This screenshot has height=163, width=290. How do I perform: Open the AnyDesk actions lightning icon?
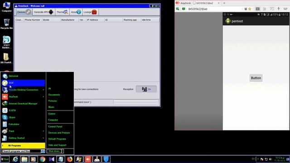click(279, 9)
